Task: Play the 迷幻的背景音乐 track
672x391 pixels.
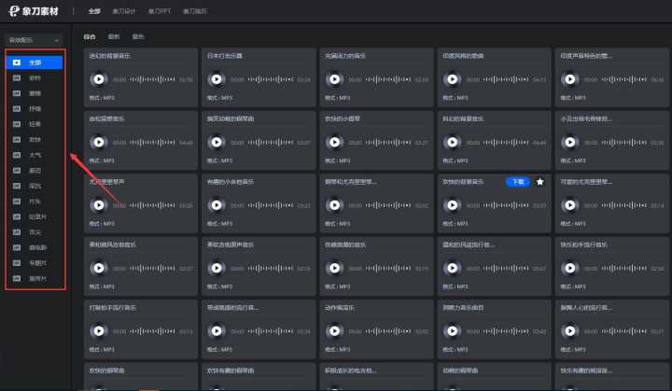Action: coord(99,79)
